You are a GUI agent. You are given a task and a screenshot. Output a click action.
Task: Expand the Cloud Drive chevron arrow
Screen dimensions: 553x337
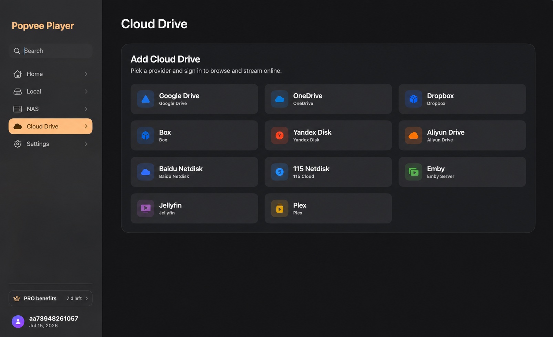pyautogui.click(x=86, y=126)
